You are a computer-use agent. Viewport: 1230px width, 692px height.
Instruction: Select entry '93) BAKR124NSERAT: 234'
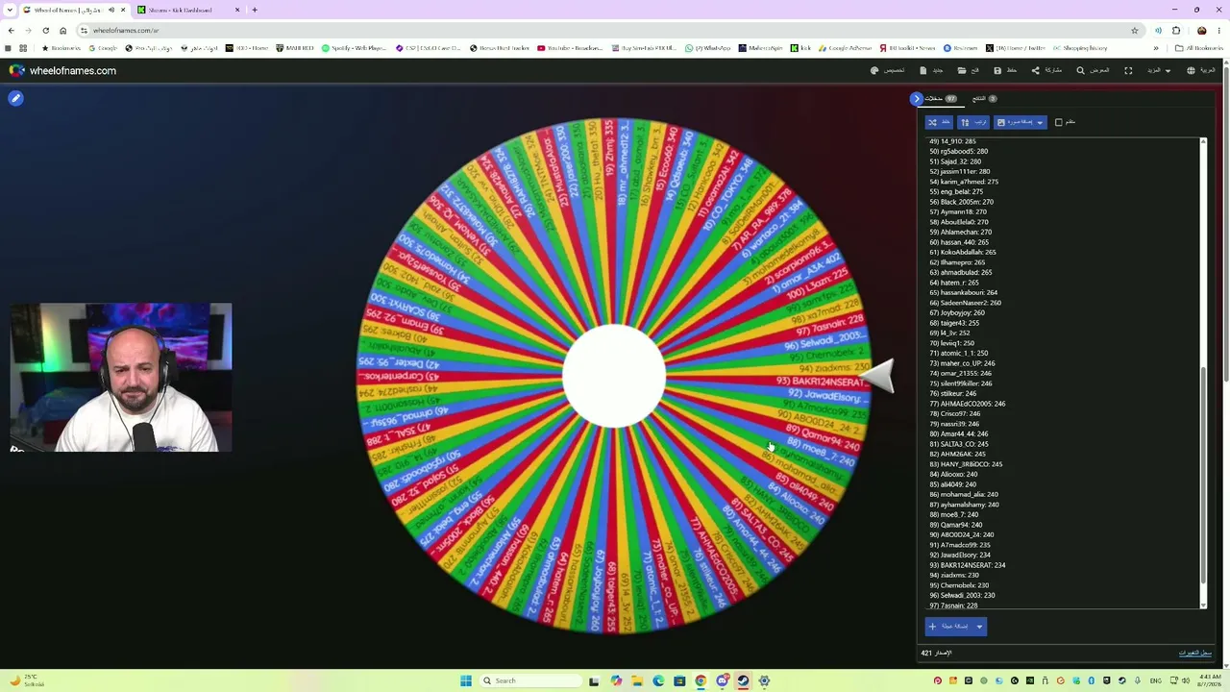pos(967,565)
